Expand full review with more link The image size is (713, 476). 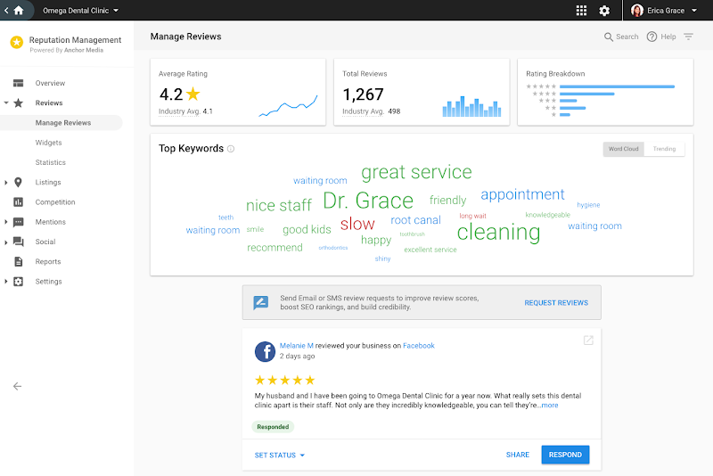pyautogui.click(x=550, y=405)
